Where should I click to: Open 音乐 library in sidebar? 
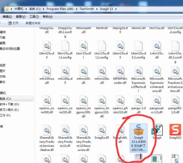(3, 82)
